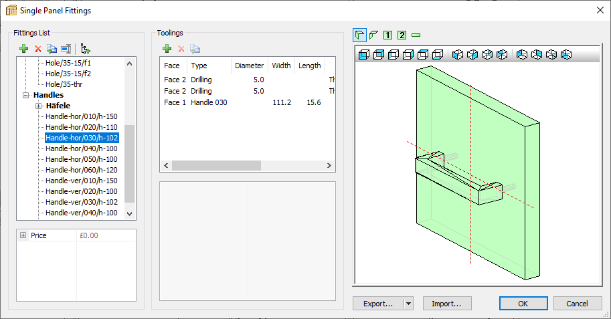Click the Import... button

tap(446, 303)
